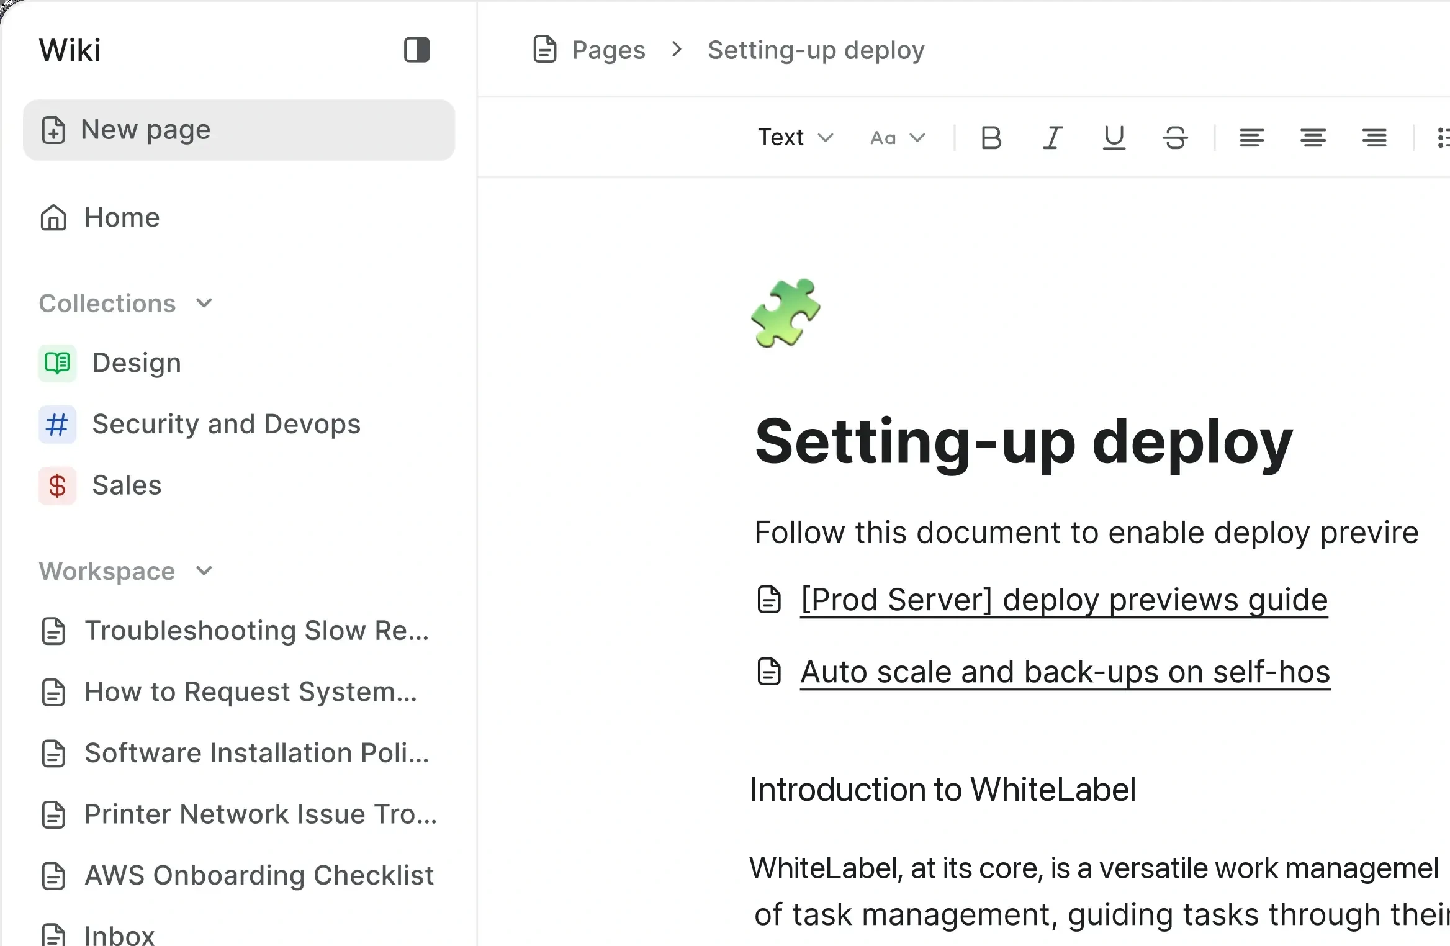Screen dimensions: 1450x946
Task: Open Auto scale and back-ups link
Action: tap(1065, 672)
